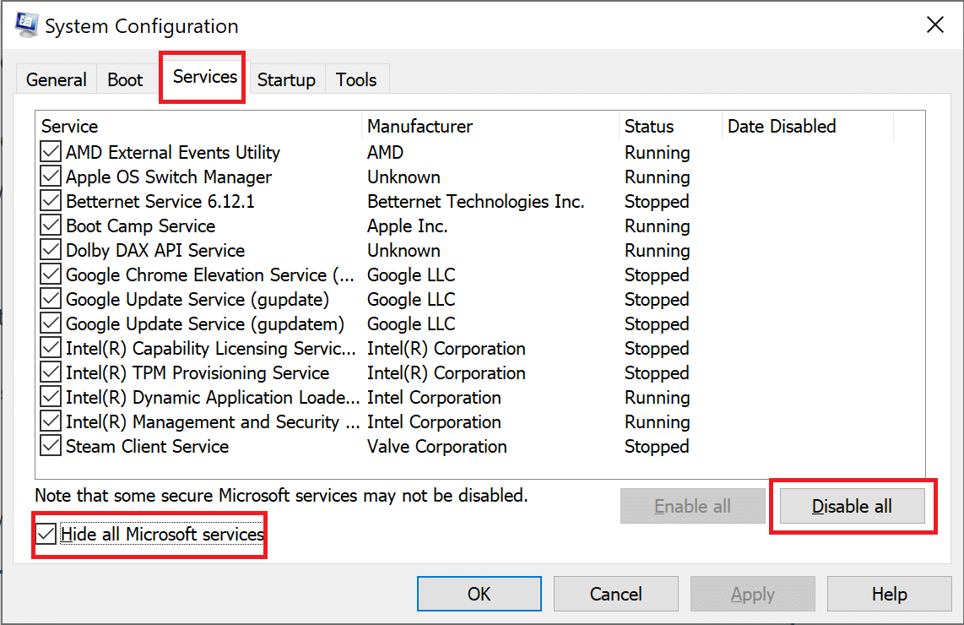Toggle Dolby DAX API Service checkbox
Screen dimensions: 964x625
click(x=51, y=251)
